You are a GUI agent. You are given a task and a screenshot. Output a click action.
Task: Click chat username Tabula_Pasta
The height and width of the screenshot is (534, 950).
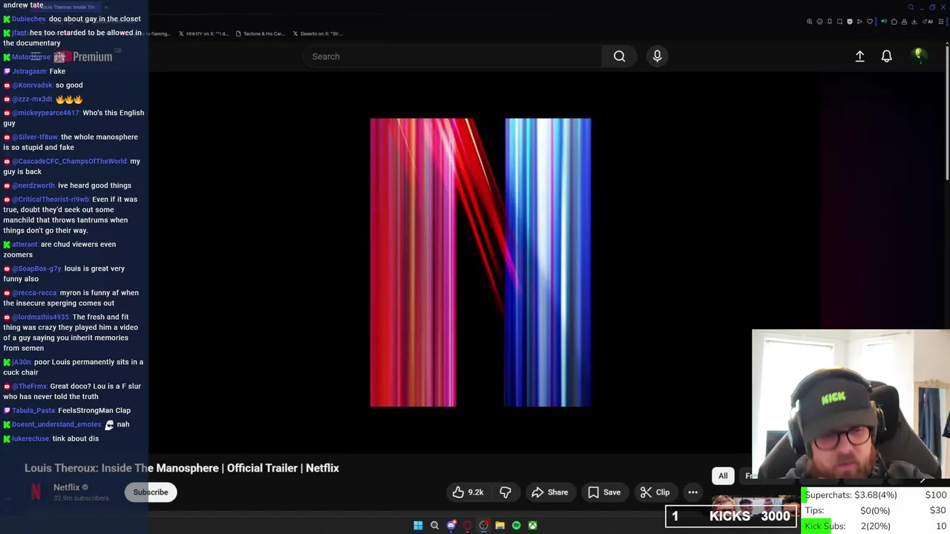pyautogui.click(x=33, y=410)
